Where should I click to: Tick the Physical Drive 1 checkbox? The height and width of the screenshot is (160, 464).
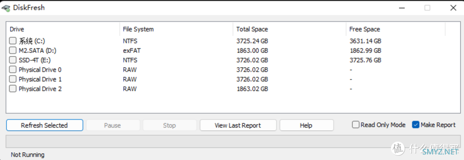tap(13, 79)
